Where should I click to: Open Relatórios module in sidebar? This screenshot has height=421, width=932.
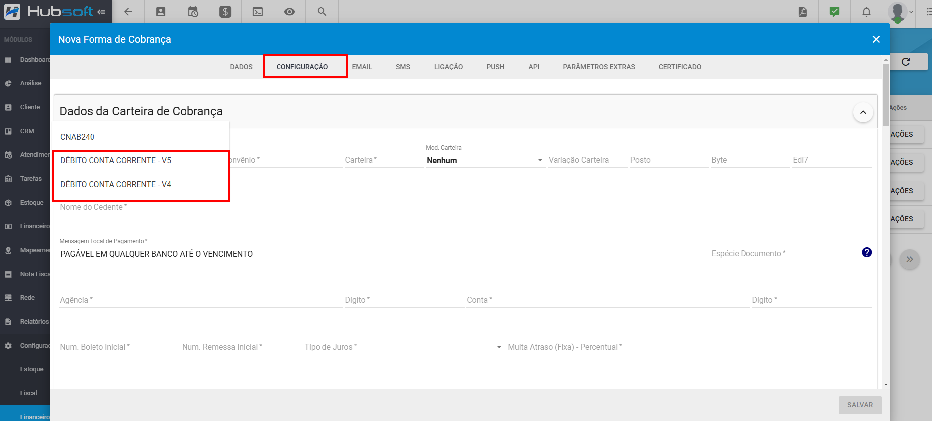(25, 322)
